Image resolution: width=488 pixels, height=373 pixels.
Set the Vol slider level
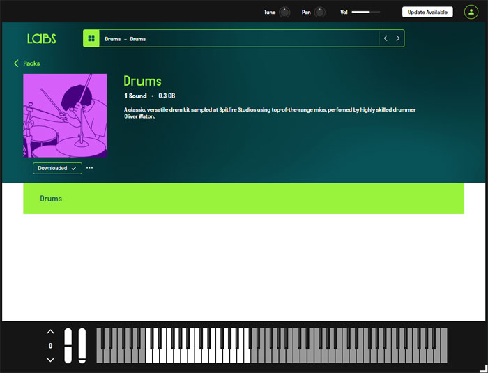pyautogui.click(x=366, y=12)
